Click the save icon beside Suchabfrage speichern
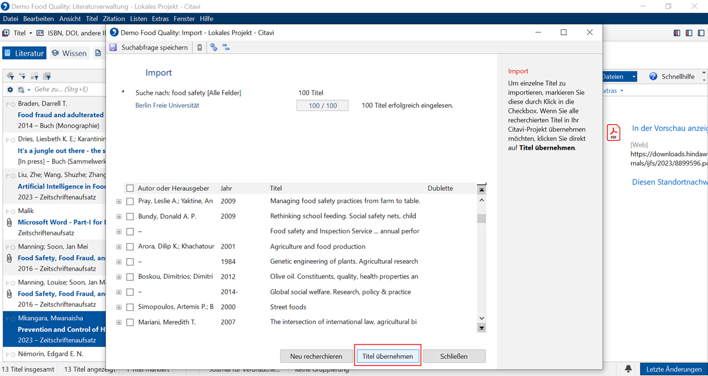Viewport: 708px width, 376px height. (113, 48)
